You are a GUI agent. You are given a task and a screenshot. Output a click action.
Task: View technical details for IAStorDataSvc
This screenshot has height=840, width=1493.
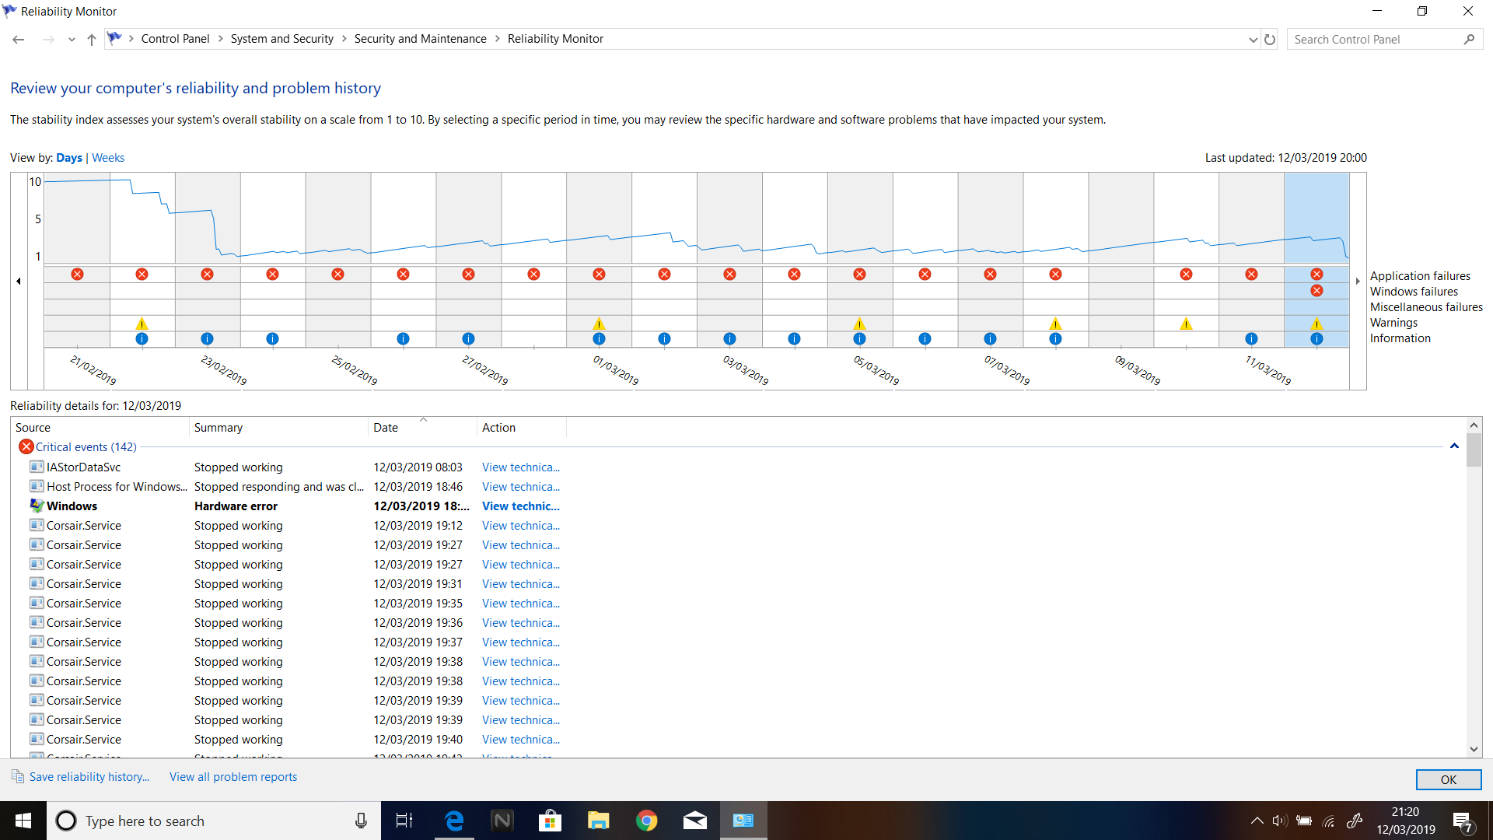point(521,467)
